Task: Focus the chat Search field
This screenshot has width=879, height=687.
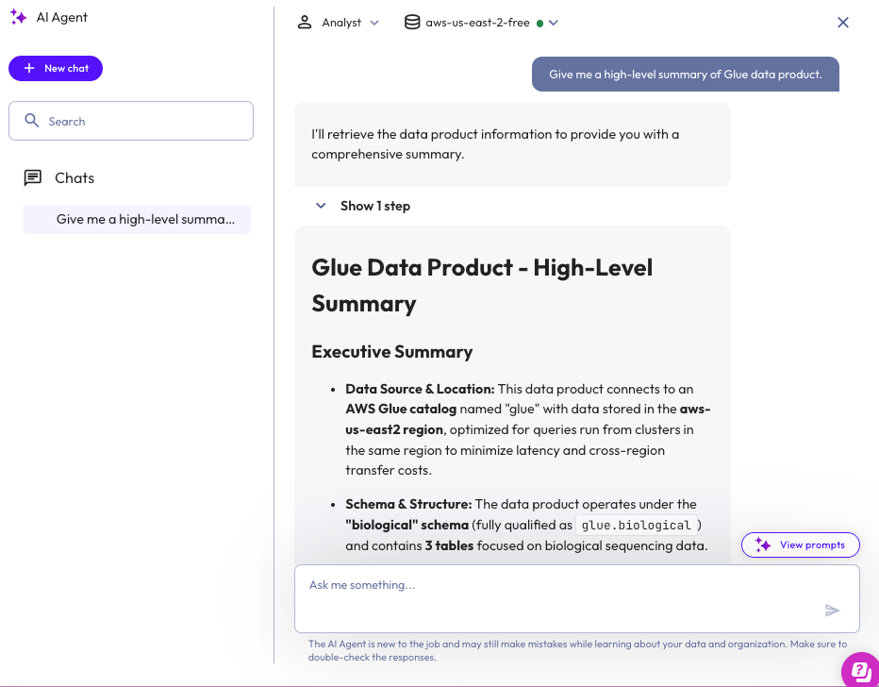Action: (141, 121)
